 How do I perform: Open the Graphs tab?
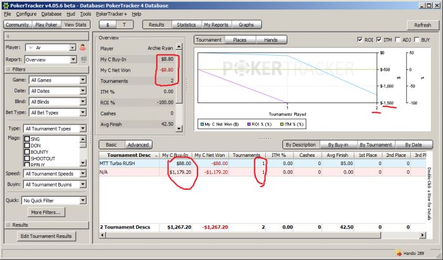[246, 25]
